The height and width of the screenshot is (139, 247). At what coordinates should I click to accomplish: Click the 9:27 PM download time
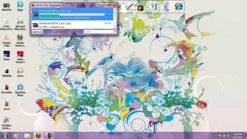click(x=108, y=23)
